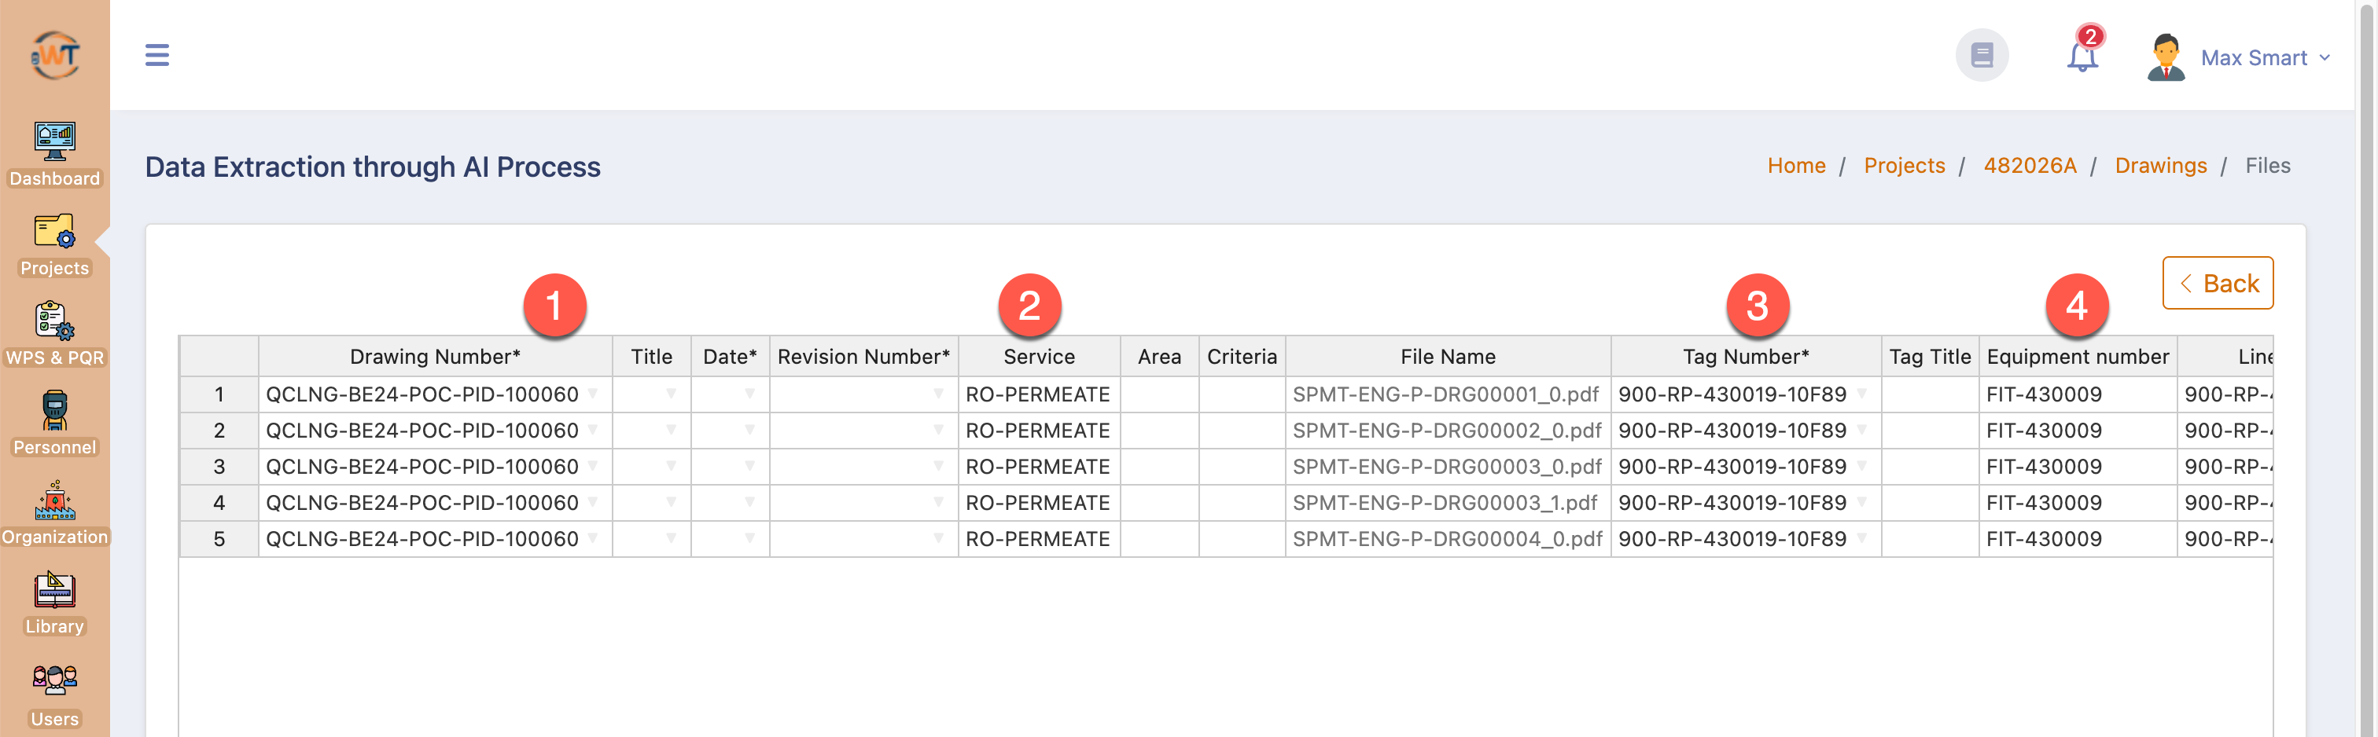
Task: Open Title dropdown in row 2
Action: point(671,429)
